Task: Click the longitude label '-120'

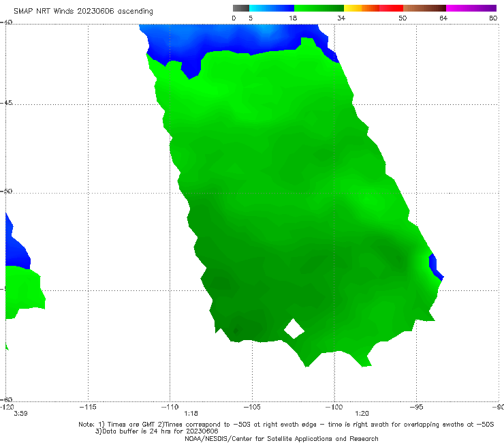Action: pyautogui.click(x=7, y=407)
